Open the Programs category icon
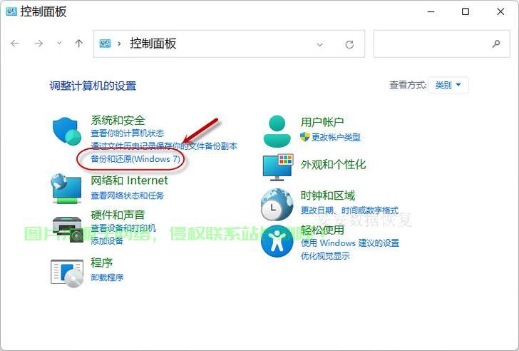The height and width of the screenshot is (351, 519). pos(67,272)
